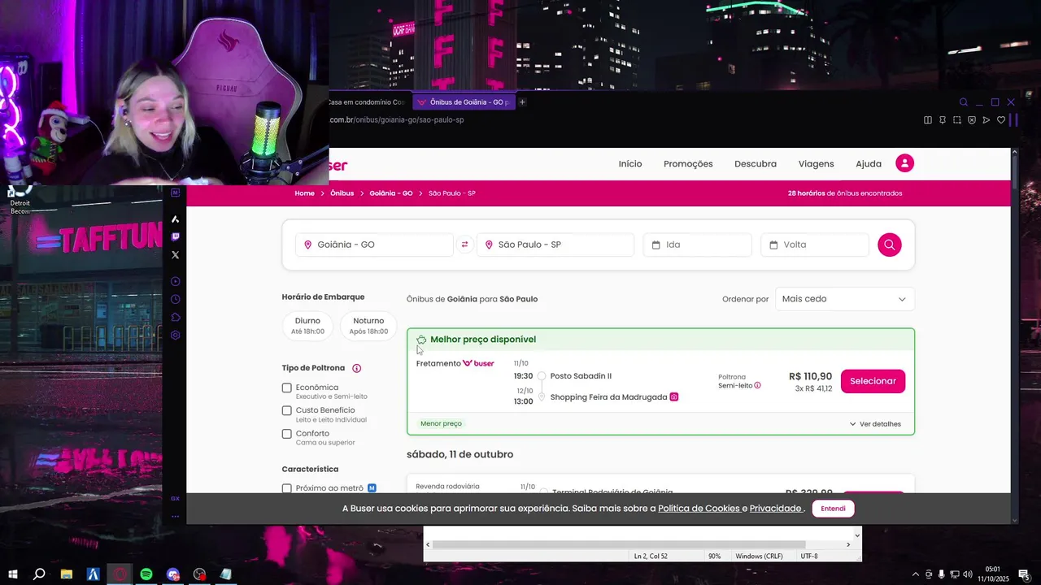The height and width of the screenshot is (585, 1041).
Task: Open File Explorer from the taskbar
Action: 67,574
